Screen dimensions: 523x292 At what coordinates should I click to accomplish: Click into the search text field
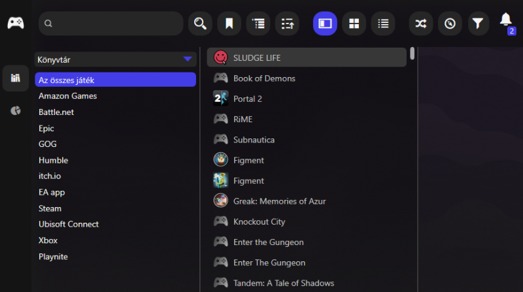[111, 24]
